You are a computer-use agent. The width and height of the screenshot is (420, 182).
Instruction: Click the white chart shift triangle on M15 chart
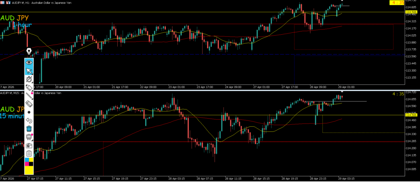point(342,92)
